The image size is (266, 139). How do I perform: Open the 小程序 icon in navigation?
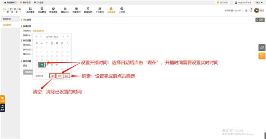coord(122,9)
